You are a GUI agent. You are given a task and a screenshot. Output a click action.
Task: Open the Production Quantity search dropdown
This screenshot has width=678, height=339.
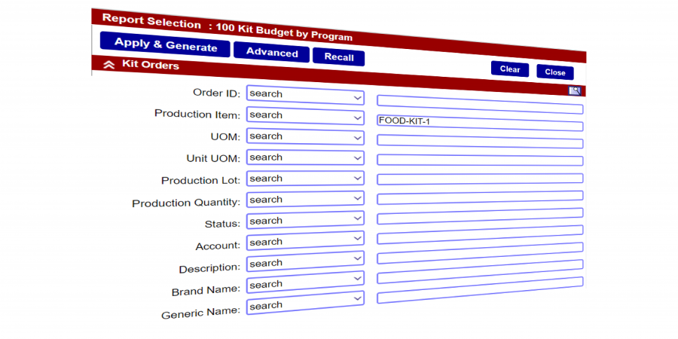[x=305, y=200]
